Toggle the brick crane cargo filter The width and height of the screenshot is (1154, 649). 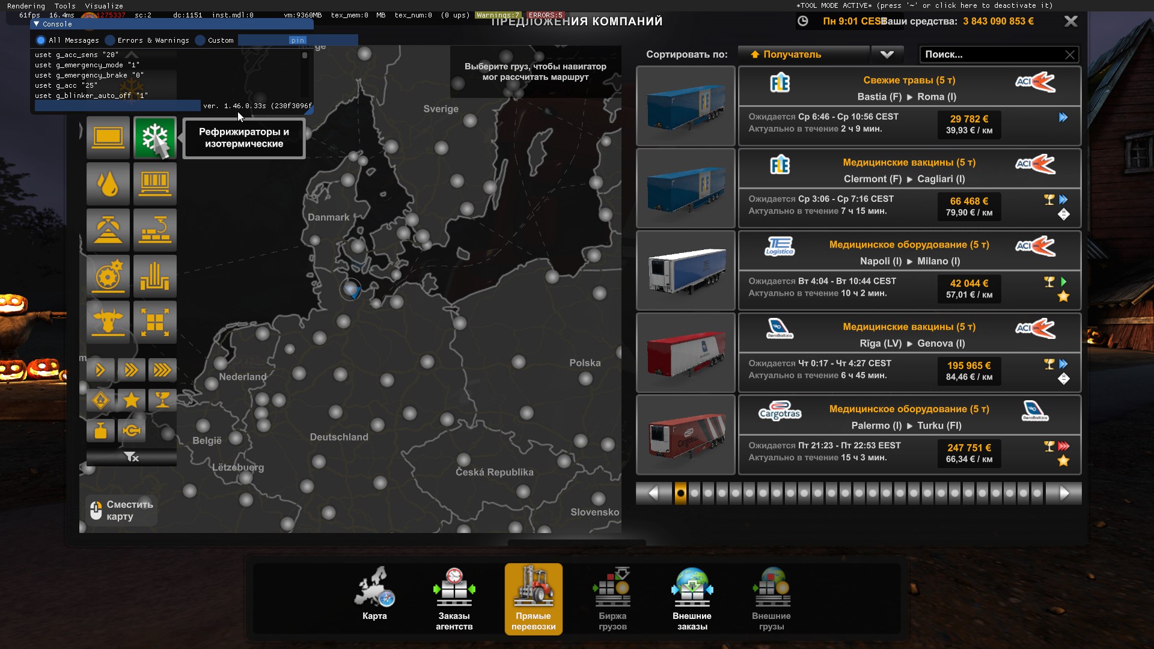[155, 230]
